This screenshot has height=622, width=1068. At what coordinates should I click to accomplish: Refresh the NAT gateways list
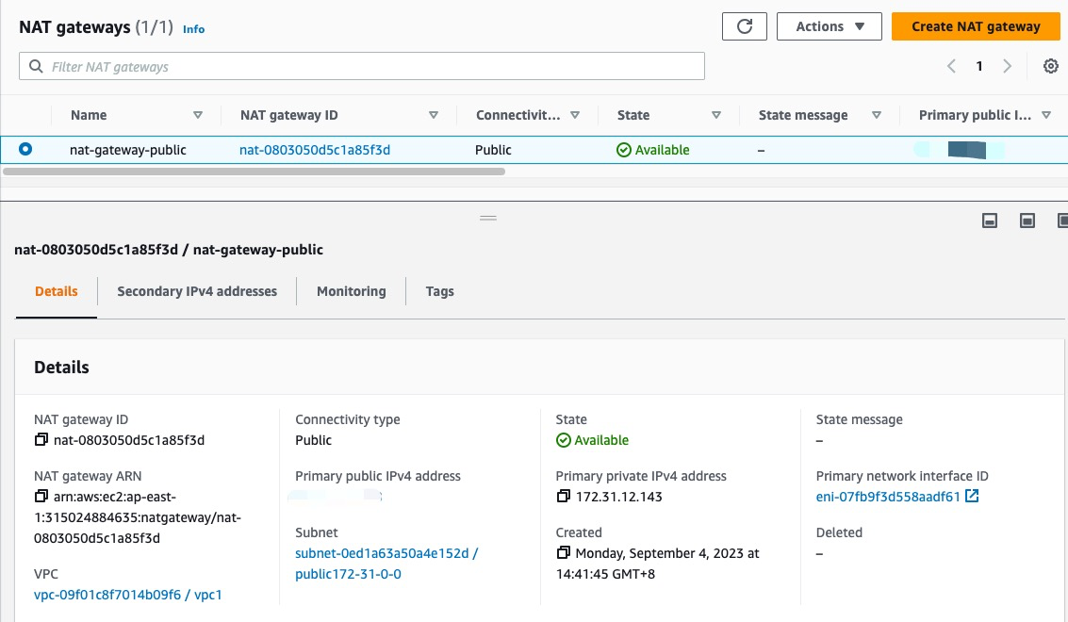[x=744, y=25]
